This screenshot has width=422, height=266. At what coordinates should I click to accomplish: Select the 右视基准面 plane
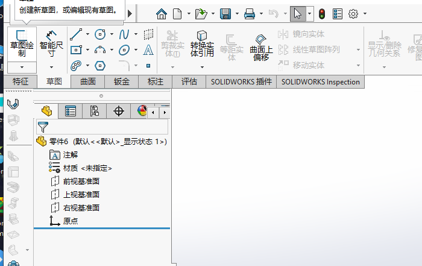click(x=75, y=207)
